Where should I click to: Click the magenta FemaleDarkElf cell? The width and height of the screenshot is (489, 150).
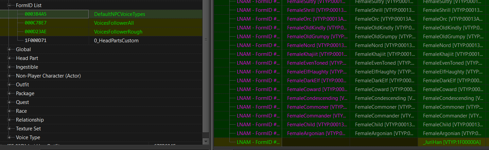click(317, 81)
